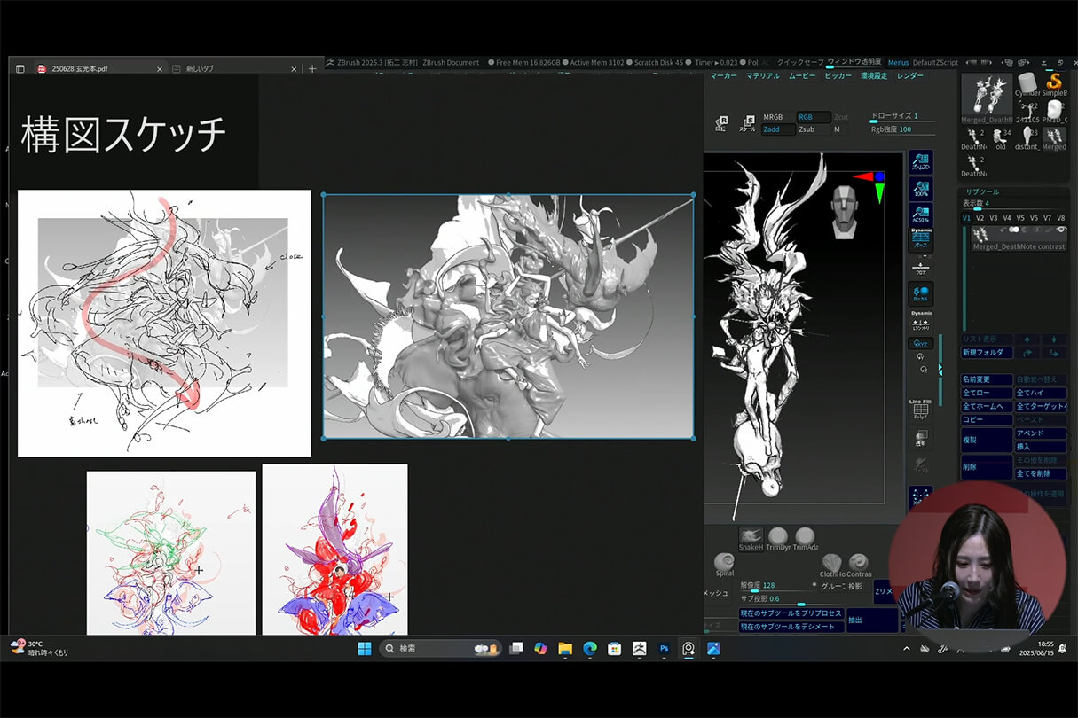
Task: Open the マテリアル menu
Action: point(762,76)
